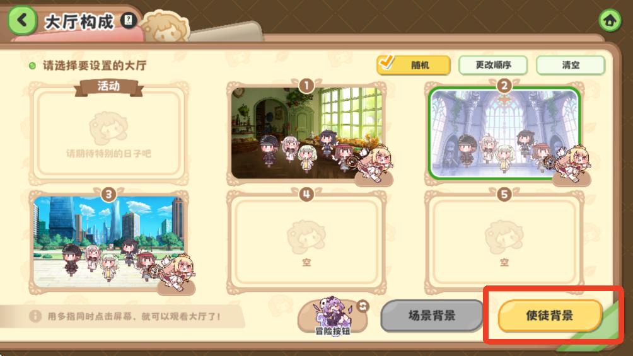
Task: Click the blonde character badge on lobby 3
Action: [x=178, y=273]
